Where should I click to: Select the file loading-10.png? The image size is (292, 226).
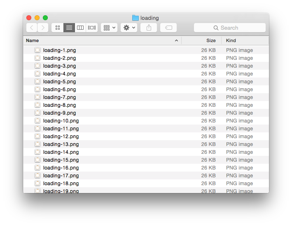[x=146, y=121]
